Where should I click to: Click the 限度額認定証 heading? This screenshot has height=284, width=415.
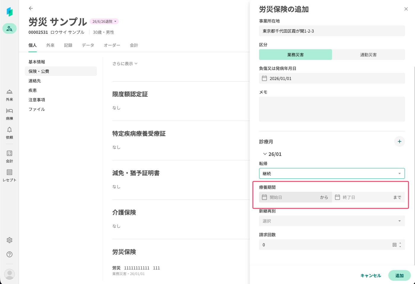coord(130,94)
